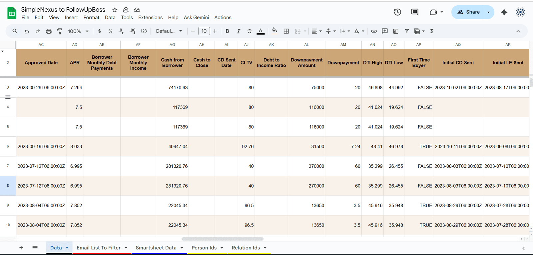Viewport: 533px width, 255px height.
Task: Open the zoom level dropdown
Action: 78,31
